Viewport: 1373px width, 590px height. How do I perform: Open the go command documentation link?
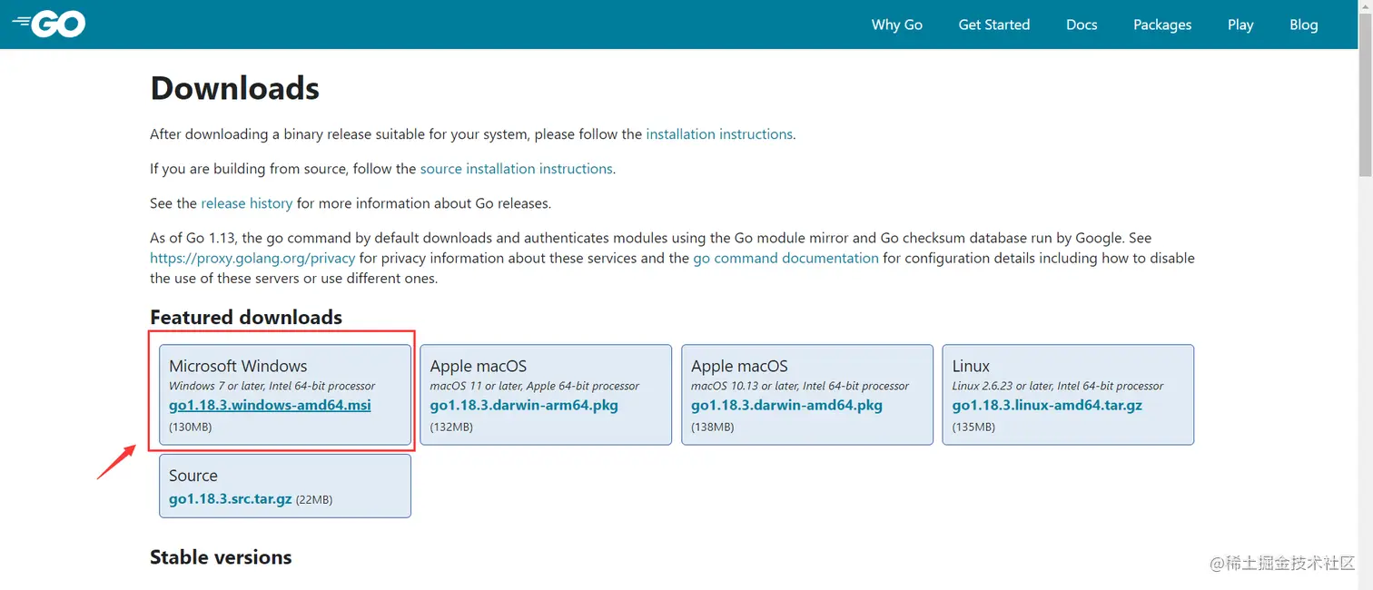coord(785,258)
